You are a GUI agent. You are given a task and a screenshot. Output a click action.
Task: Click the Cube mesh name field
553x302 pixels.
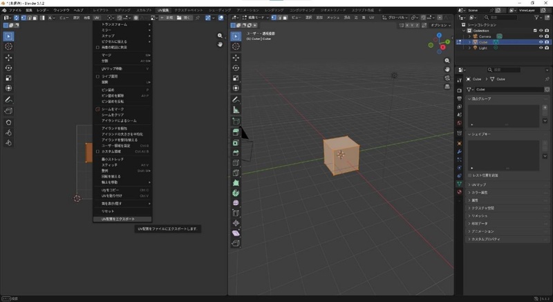[x=509, y=90]
